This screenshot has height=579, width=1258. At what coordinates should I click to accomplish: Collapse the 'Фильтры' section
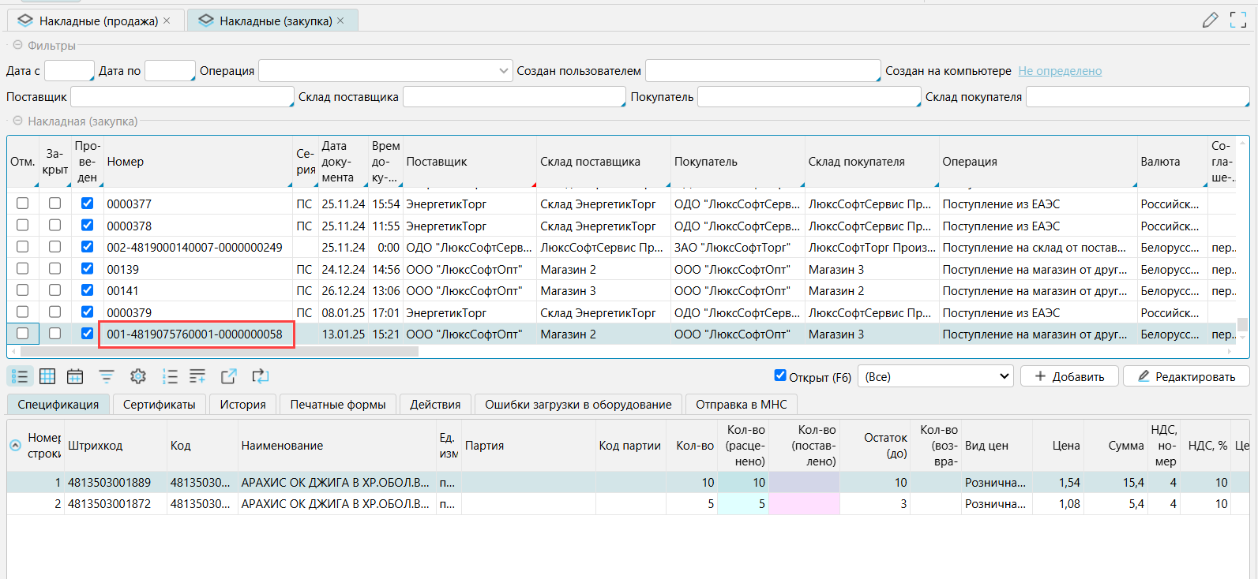[x=17, y=46]
